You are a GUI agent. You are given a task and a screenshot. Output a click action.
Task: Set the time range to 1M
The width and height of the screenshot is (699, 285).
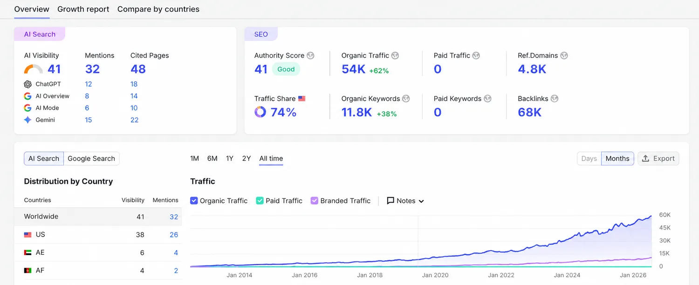(x=195, y=158)
